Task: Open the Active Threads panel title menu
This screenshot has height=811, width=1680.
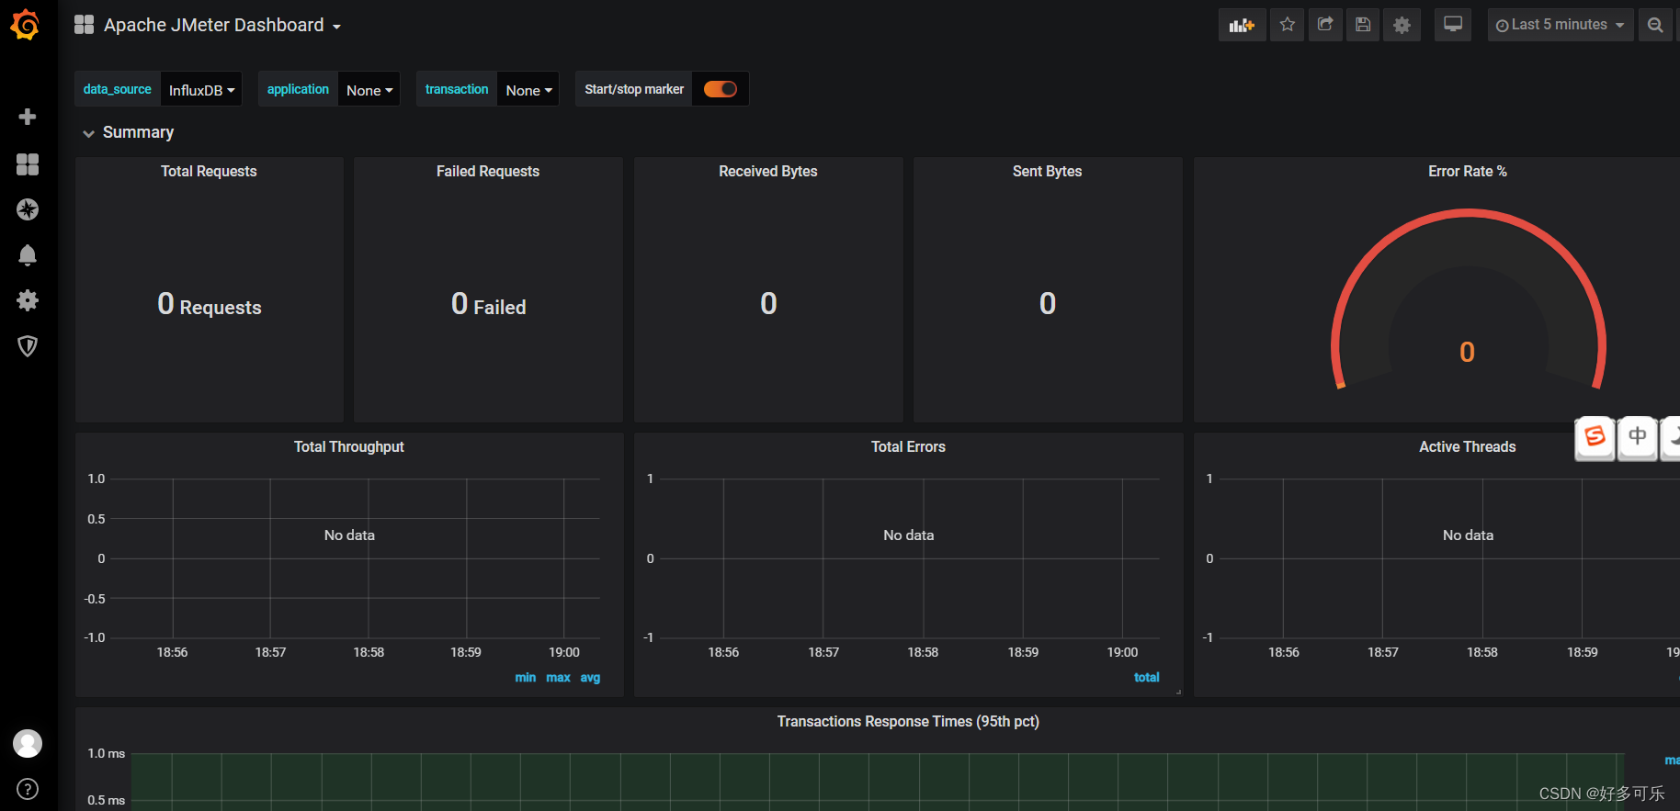Action: pyautogui.click(x=1468, y=446)
